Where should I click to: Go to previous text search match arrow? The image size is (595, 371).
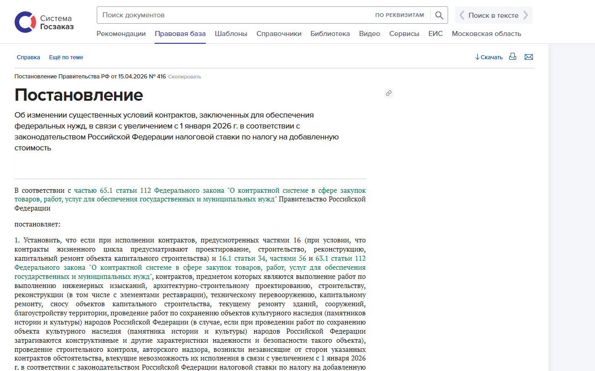(x=462, y=15)
